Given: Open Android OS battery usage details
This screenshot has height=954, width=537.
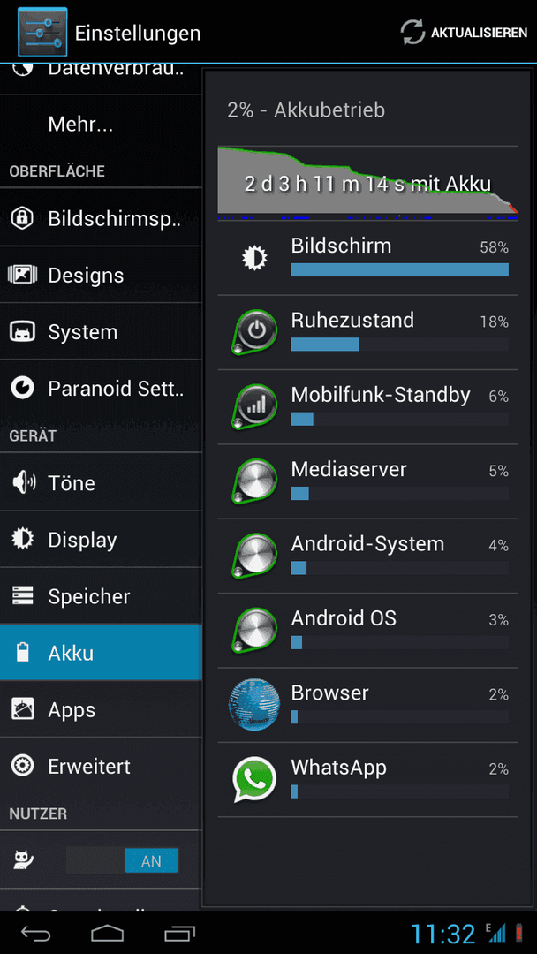Looking at the screenshot, I should pyautogui.click(x=367, y=631).
